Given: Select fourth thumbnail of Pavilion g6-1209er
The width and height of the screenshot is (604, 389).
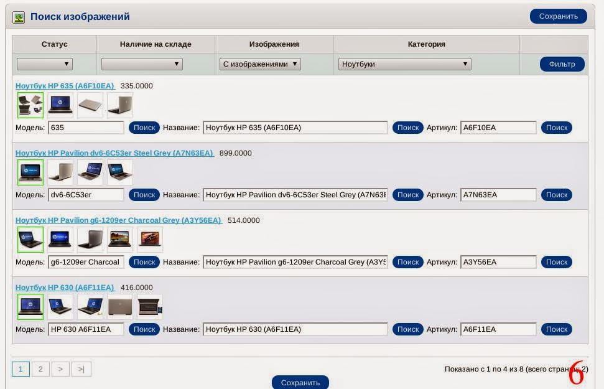Looking at the screenshot, I should [x=120, y=240].
